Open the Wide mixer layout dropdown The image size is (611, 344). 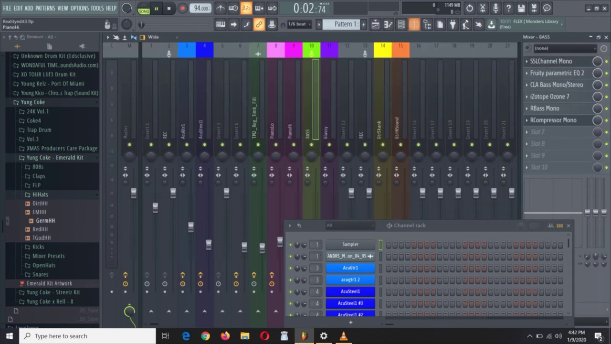162,37
